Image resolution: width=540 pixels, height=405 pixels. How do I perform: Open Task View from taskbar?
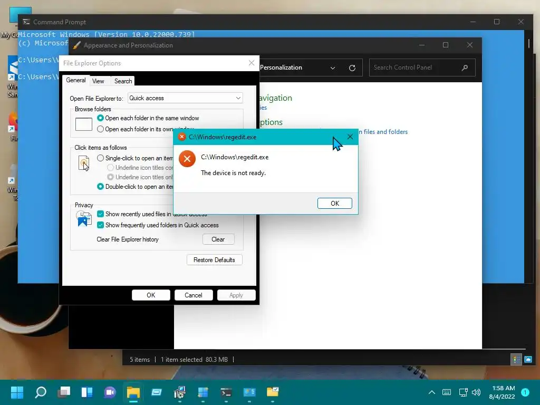[64, 392]
